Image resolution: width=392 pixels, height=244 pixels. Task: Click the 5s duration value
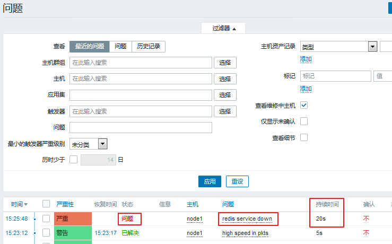[319, 233]
